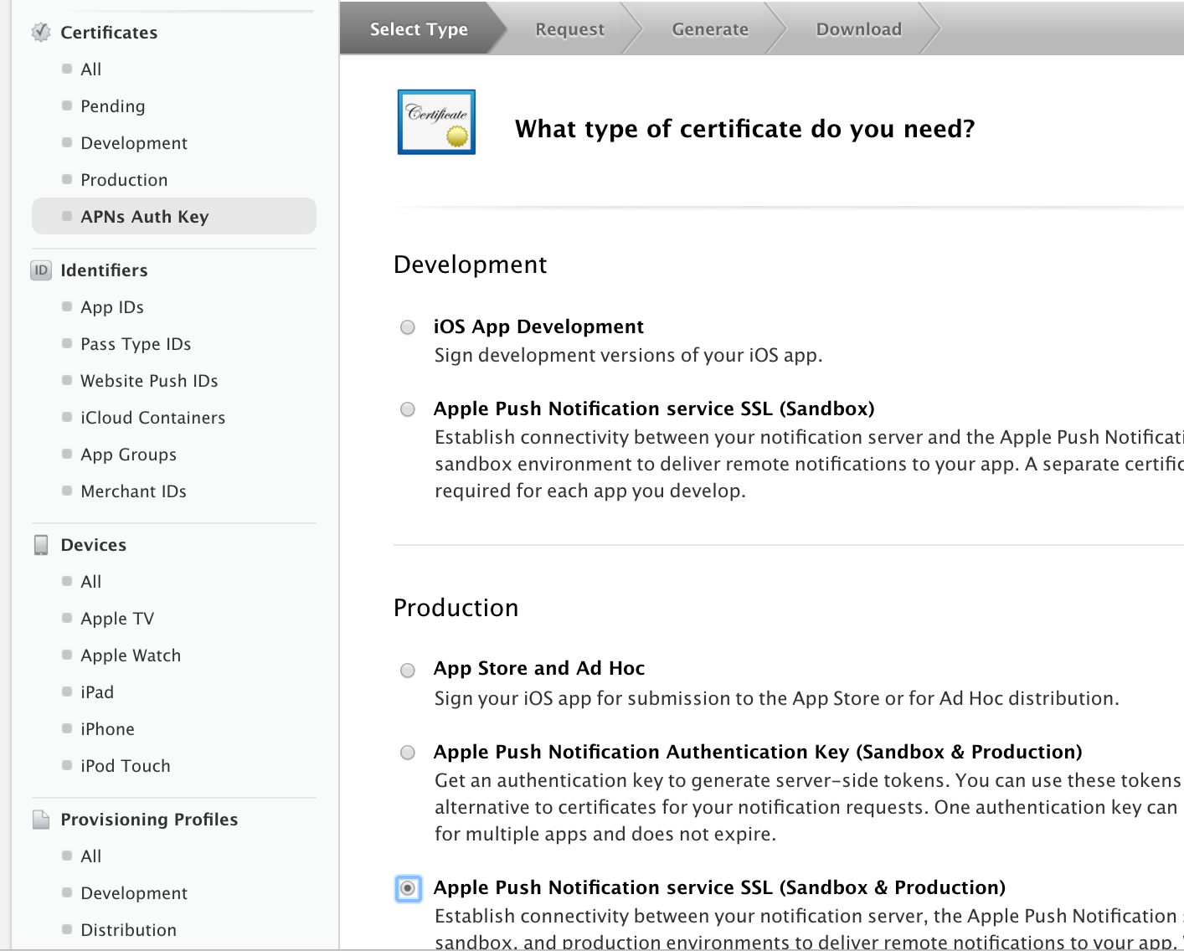Open iPod Touch devices
This screenshot has height=951, width=1184.
pyautogui.click(x=126, y=766)
